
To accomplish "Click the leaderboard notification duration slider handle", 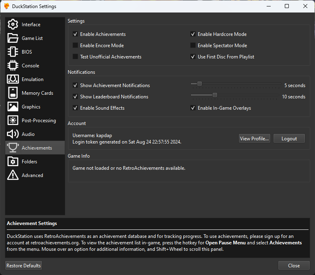I will click(x=215, y=95).
